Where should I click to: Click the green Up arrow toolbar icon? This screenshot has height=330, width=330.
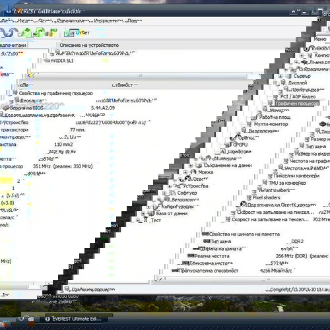coord(26,32)
